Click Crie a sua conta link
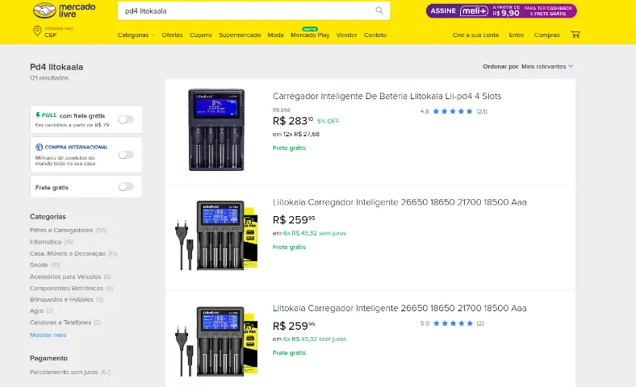This screenshot has height=387, width=636. point(475,35)
